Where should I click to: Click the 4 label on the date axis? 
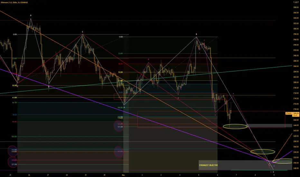[x=180, y=175]
